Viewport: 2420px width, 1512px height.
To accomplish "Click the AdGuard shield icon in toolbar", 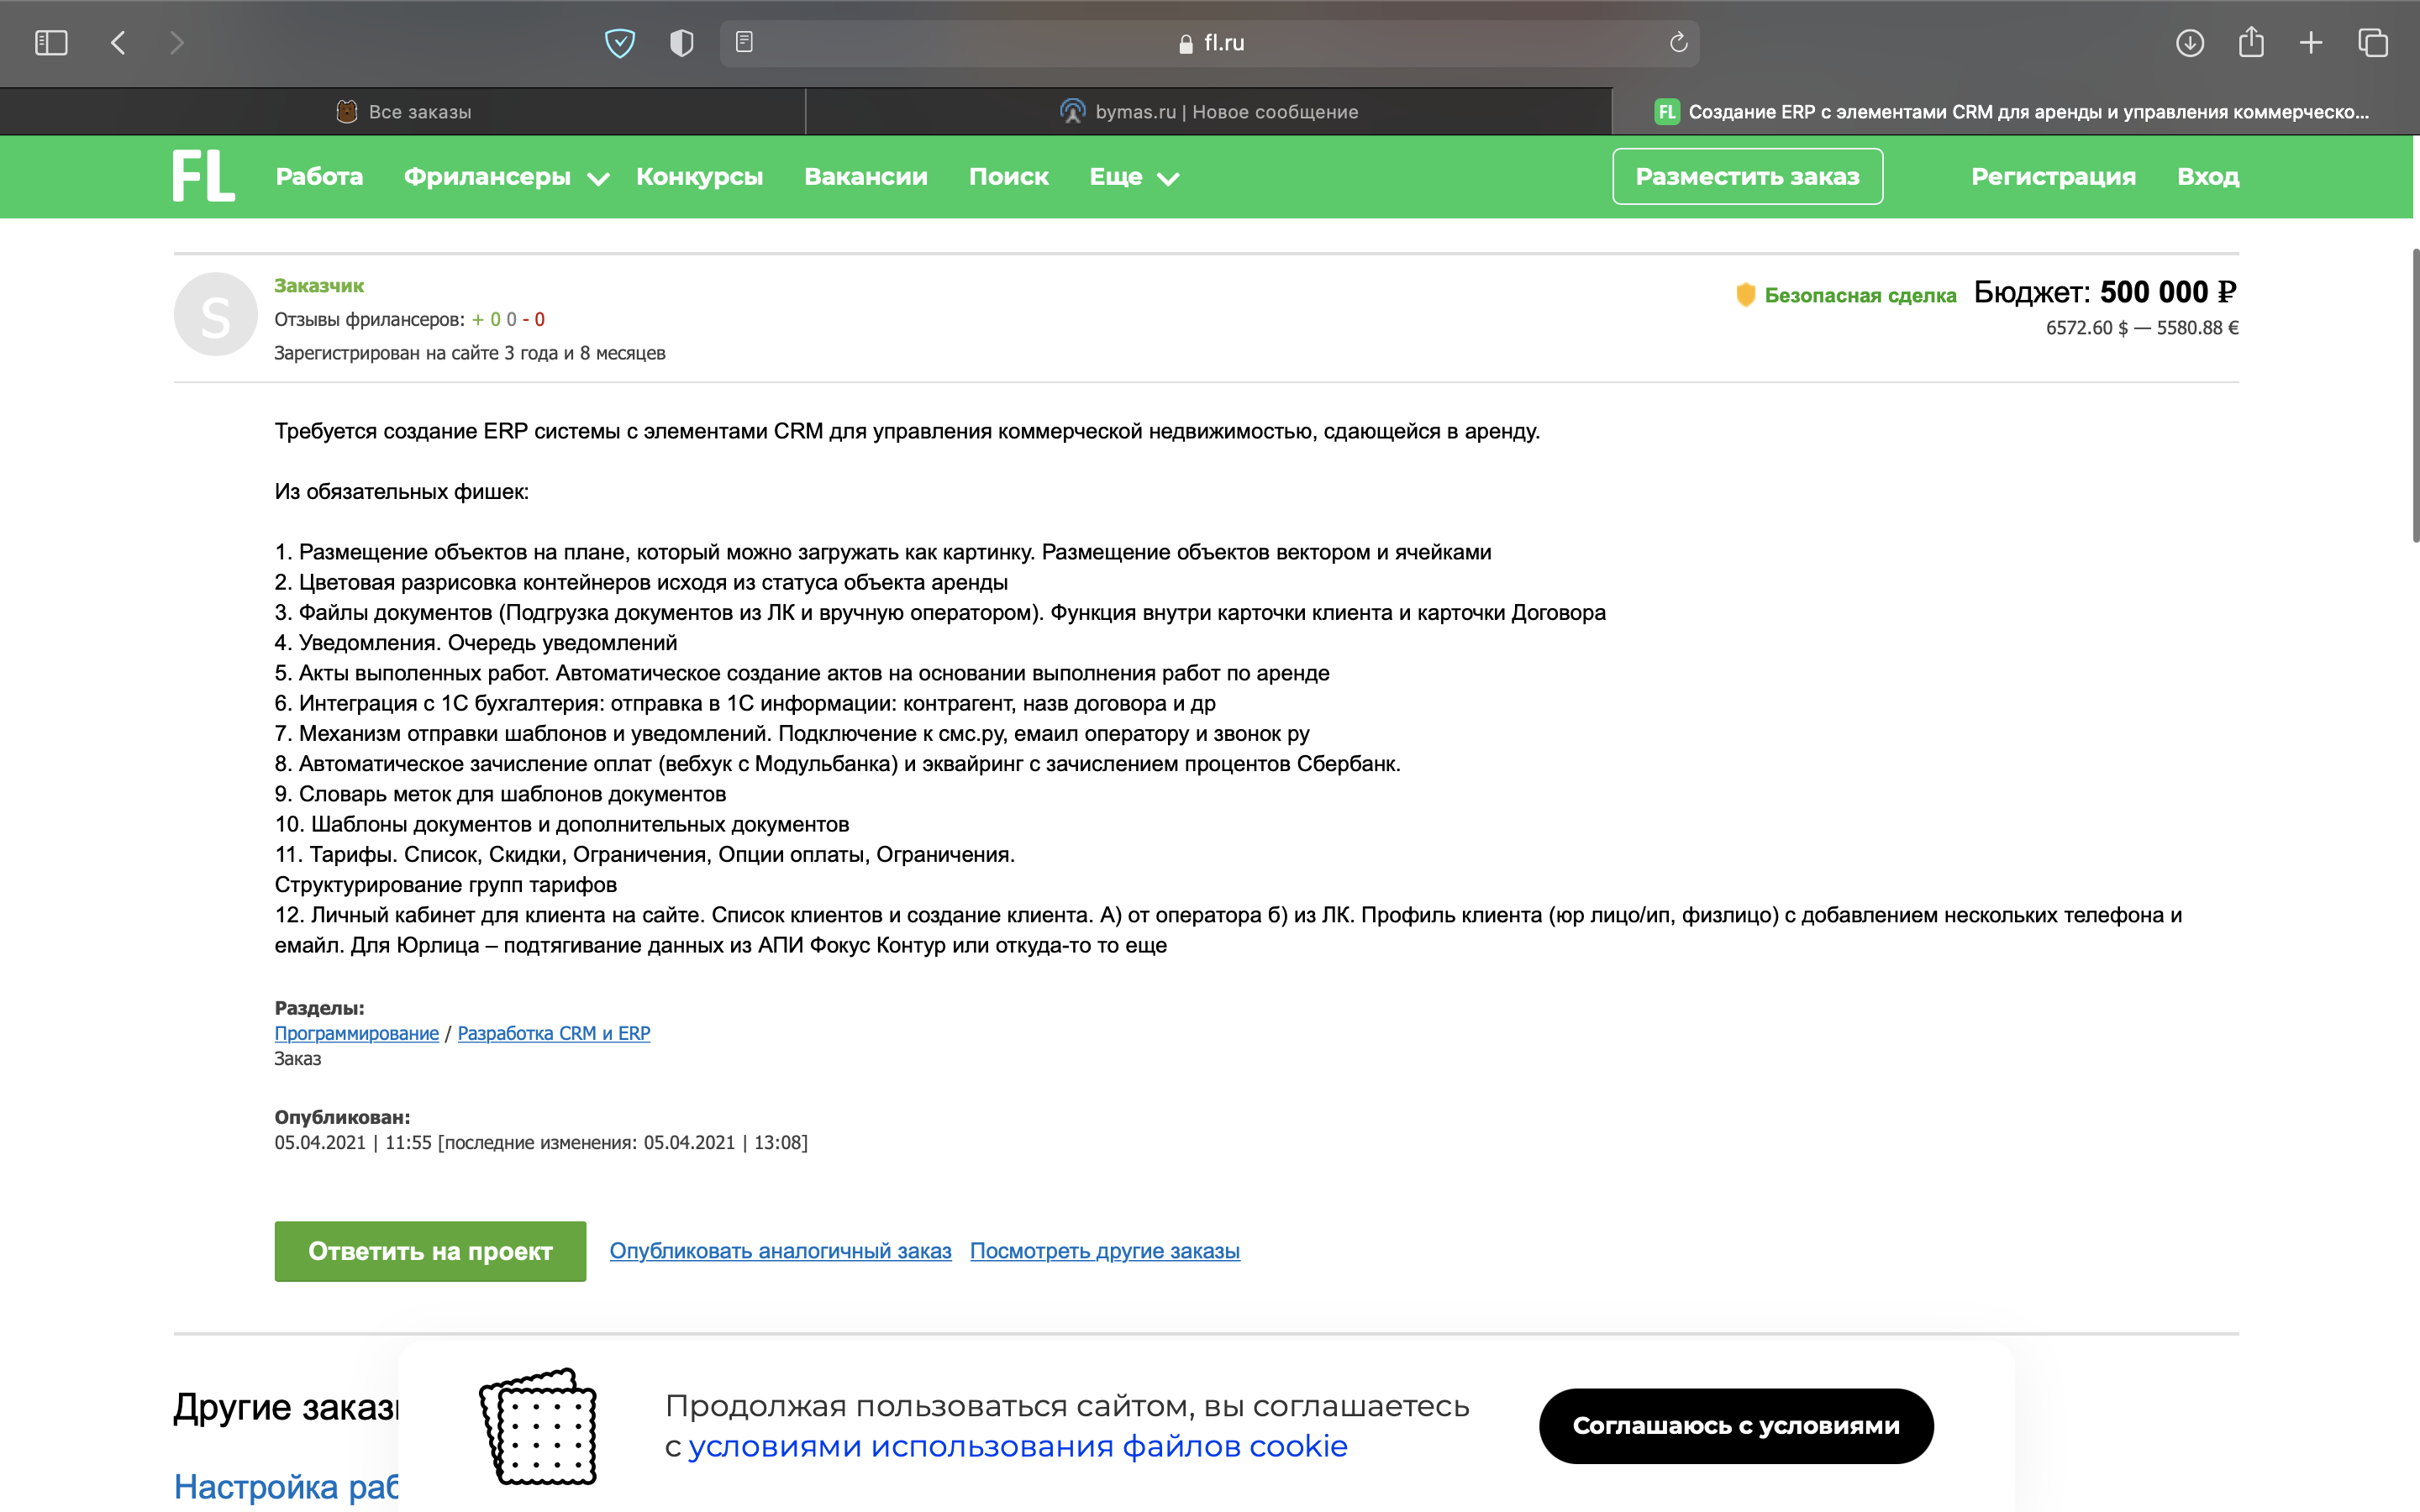I will pyautogui.click(x=620, y=43).
